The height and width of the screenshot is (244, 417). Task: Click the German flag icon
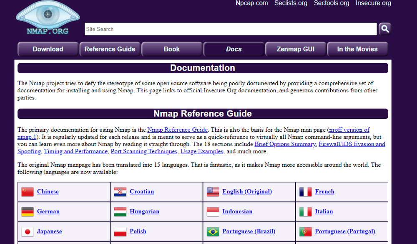28,212
